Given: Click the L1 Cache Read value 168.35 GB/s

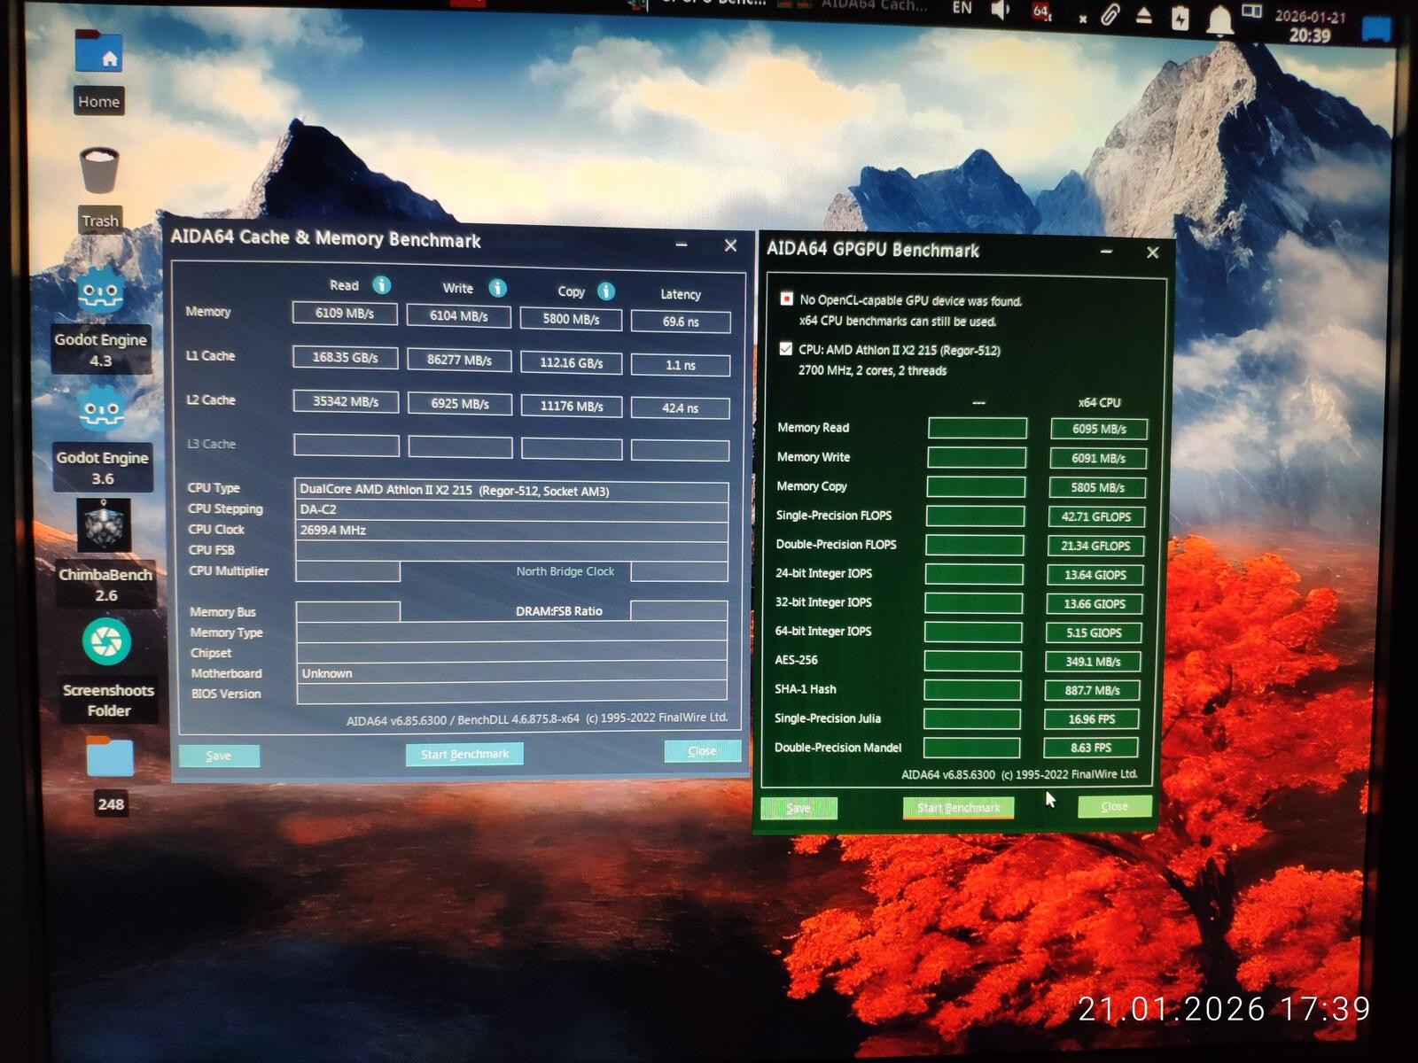Looking at the screenshot, I should (x=345, y=358).
